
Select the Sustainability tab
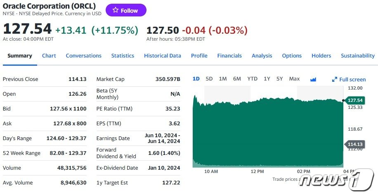pos(357,55)
